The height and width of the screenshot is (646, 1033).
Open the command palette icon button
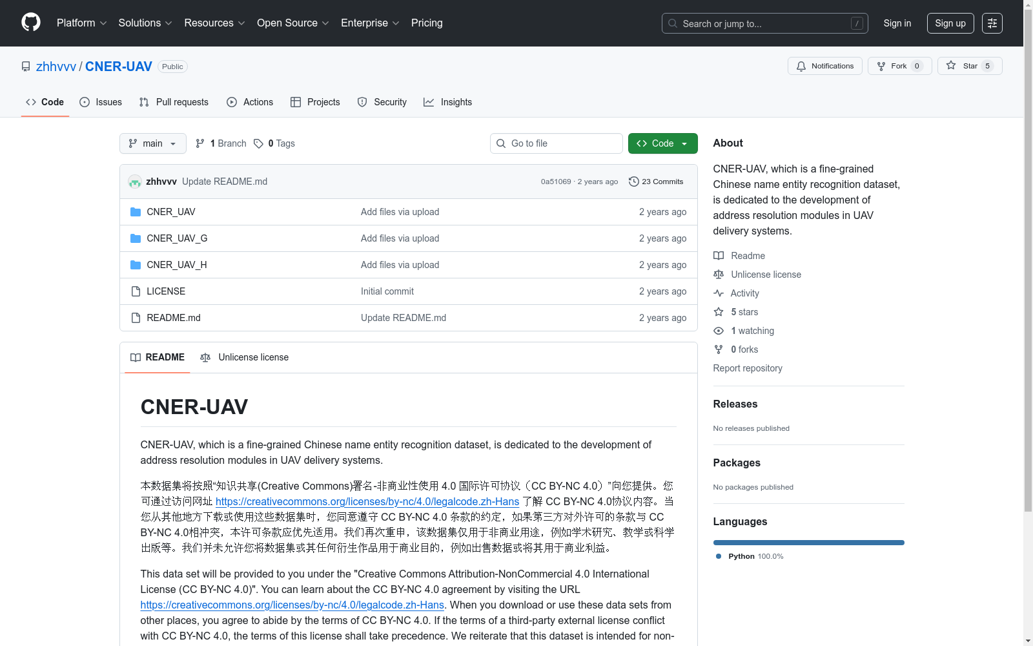[x=992, y=23]
